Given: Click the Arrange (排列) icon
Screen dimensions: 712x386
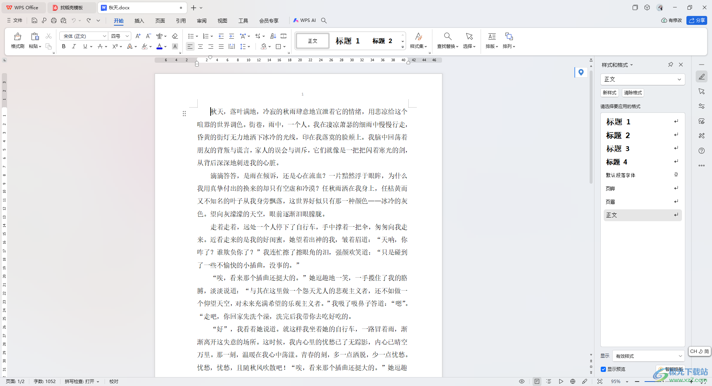Looking at the screenshot, I should (x=509, y=36).
